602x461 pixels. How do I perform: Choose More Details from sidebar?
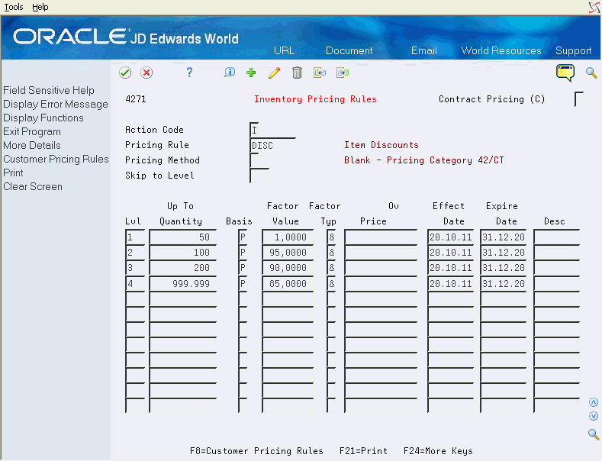coord(32,145)
